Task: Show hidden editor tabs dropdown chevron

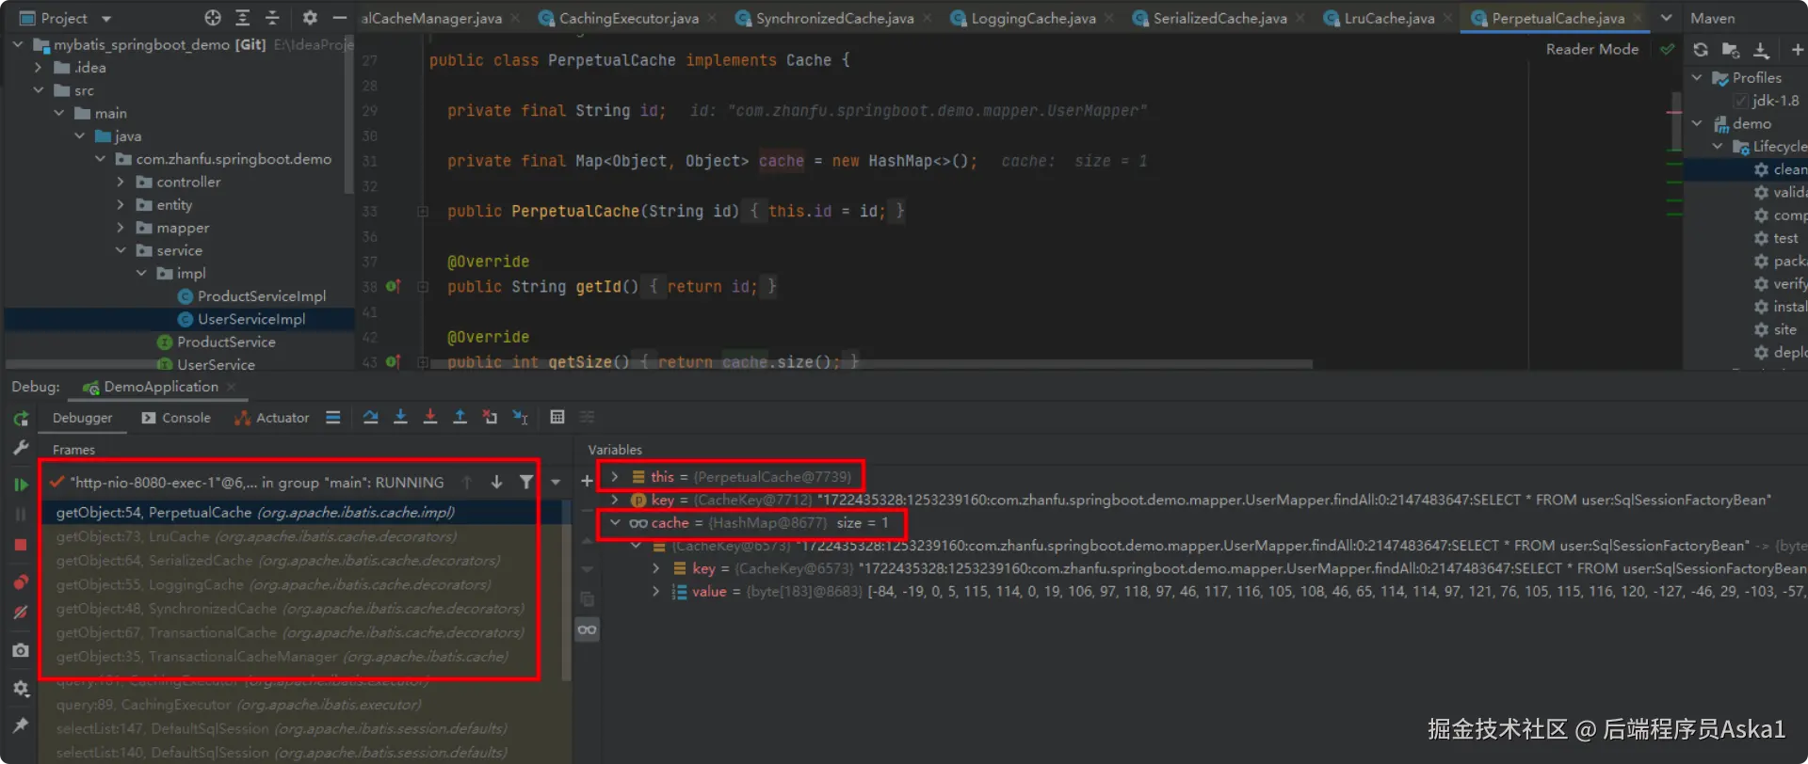Action: point(1666,18)
